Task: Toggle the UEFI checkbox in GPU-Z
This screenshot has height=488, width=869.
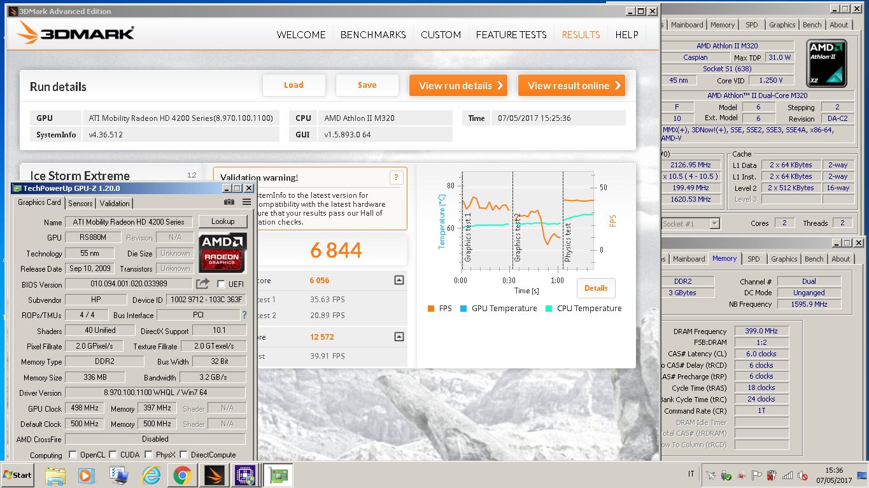Action: pos(222,284)
